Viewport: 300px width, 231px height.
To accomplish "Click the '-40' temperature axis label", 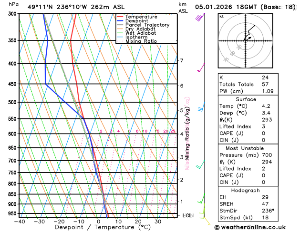I will [x=20, y=221].
